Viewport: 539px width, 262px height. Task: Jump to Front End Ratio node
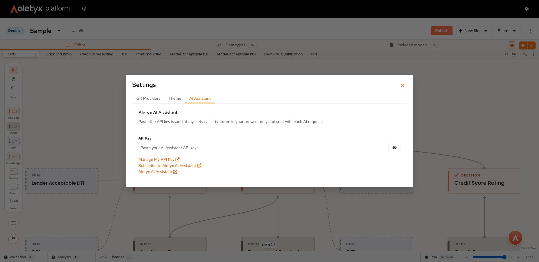[148, 54]
